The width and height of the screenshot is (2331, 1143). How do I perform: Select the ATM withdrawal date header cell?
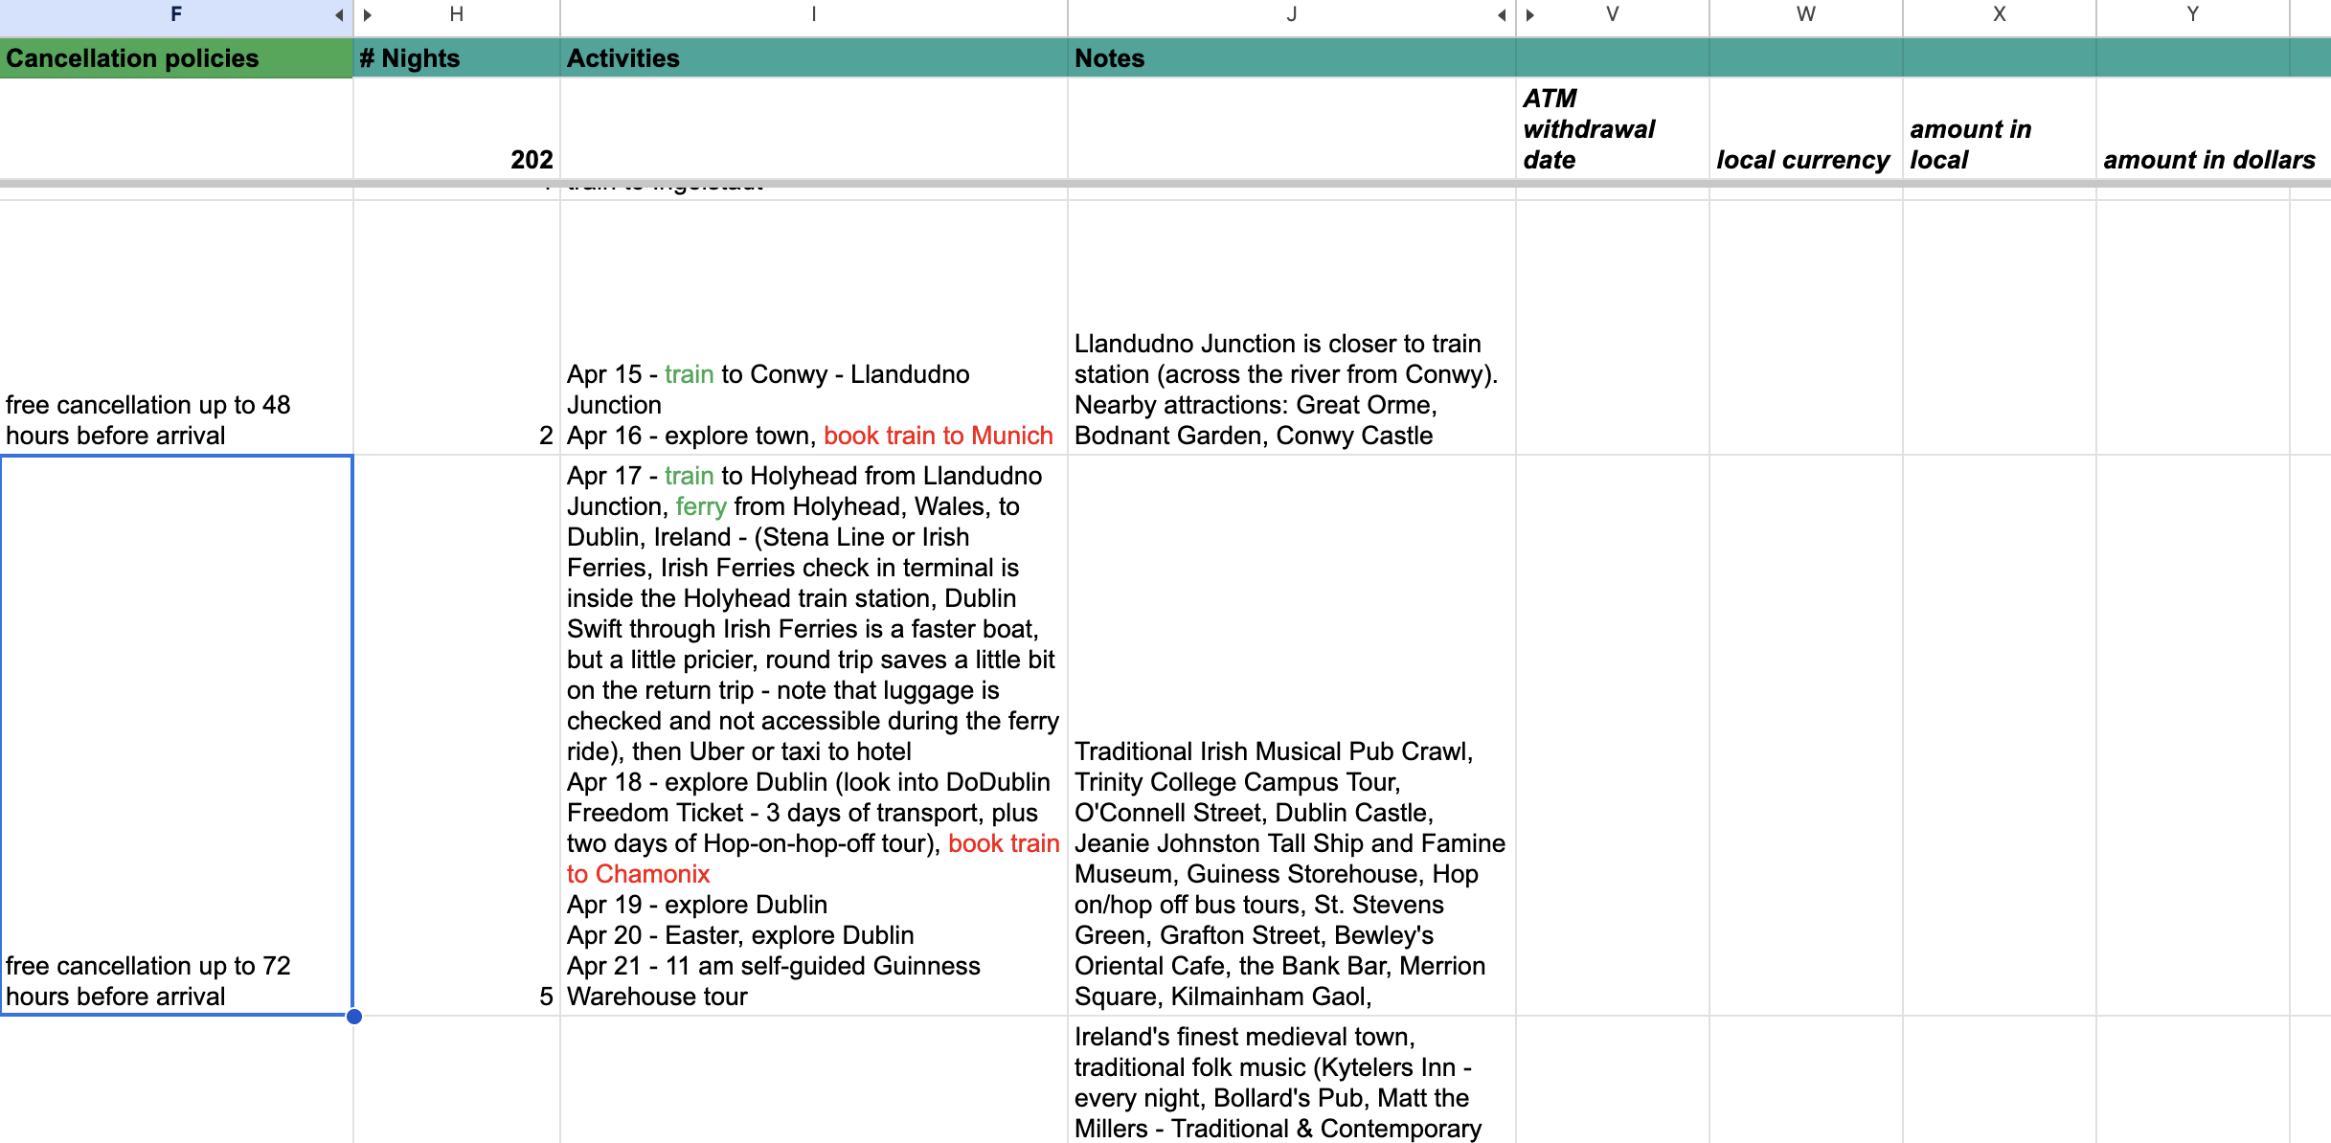pyautogui.click(x=1612, y=129)
